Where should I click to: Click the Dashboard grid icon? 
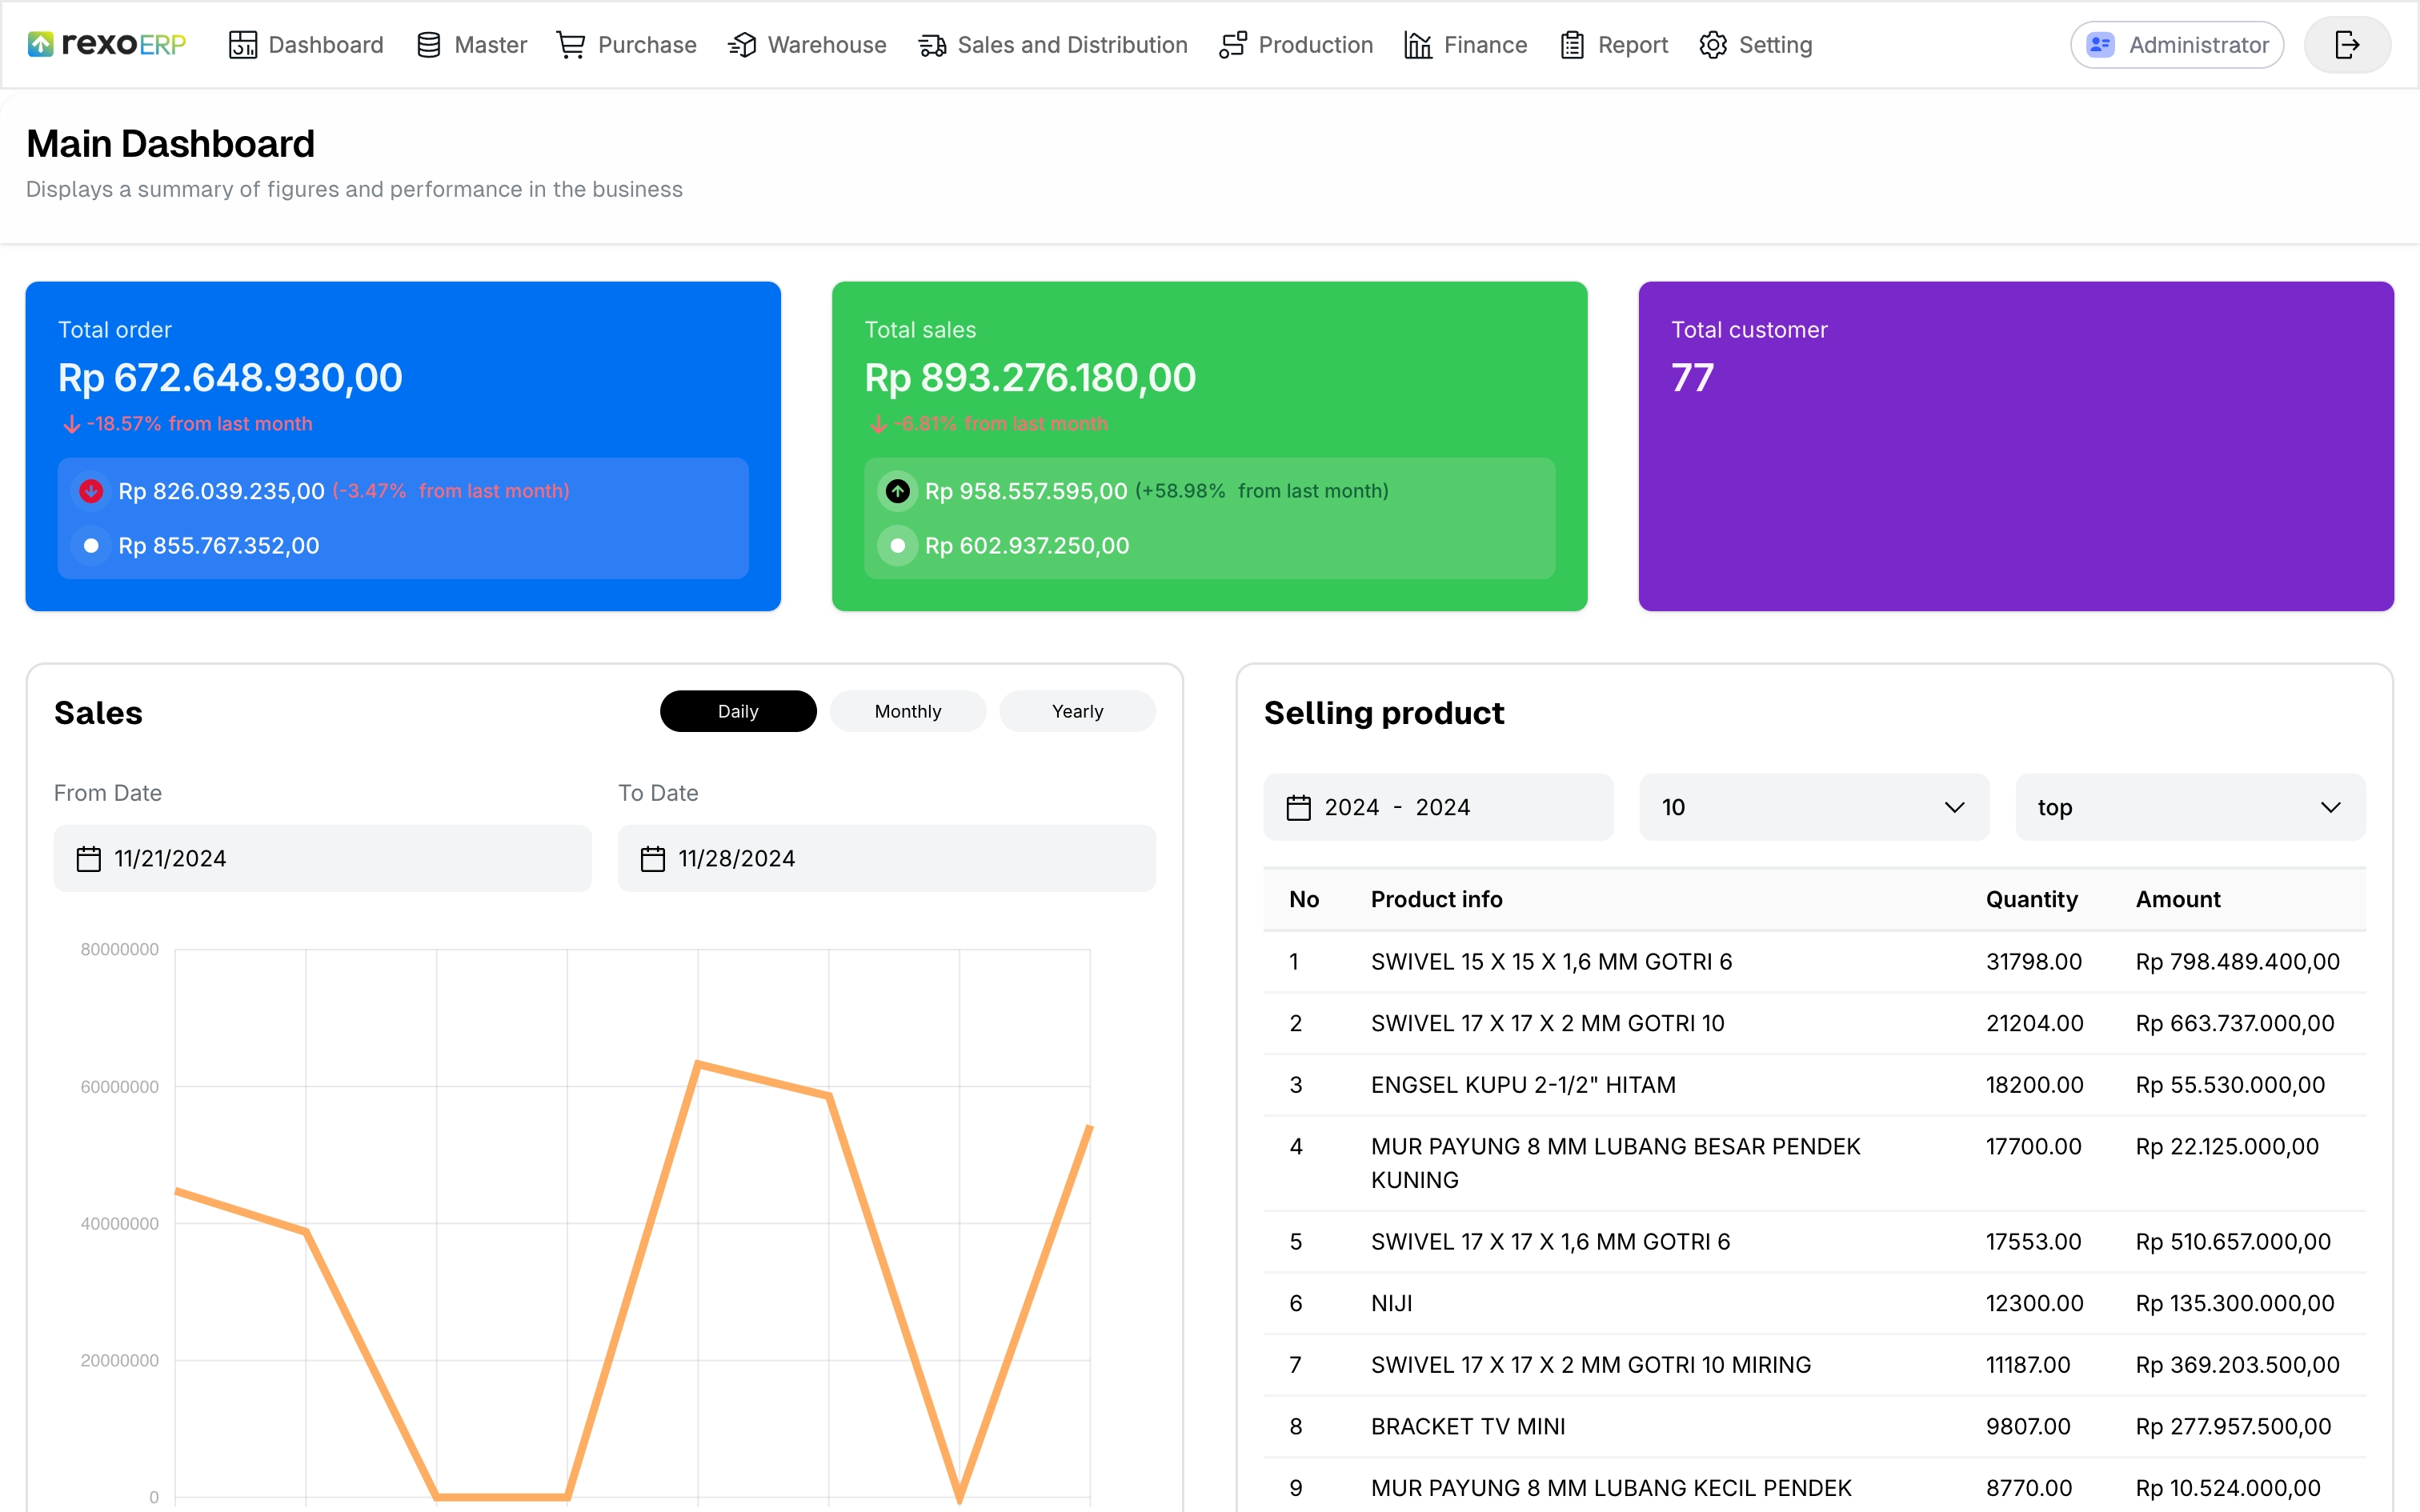click(243, 45)
